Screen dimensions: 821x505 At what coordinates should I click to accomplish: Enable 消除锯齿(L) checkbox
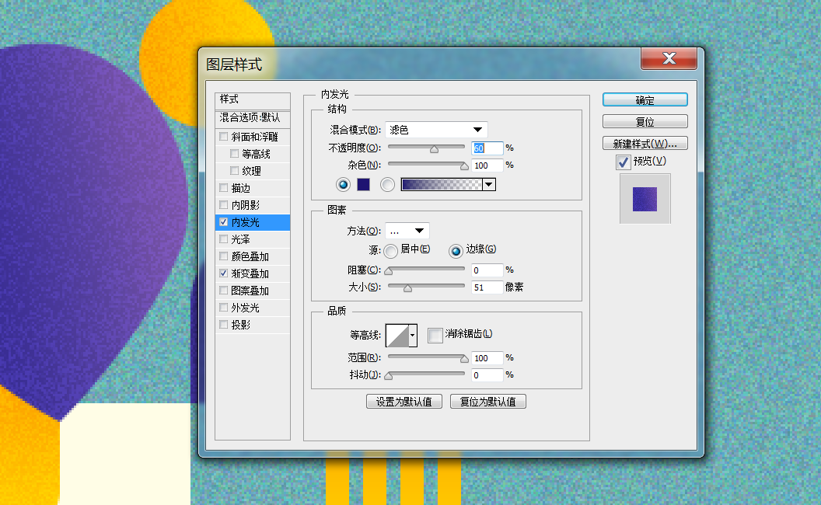pos(435,335)
